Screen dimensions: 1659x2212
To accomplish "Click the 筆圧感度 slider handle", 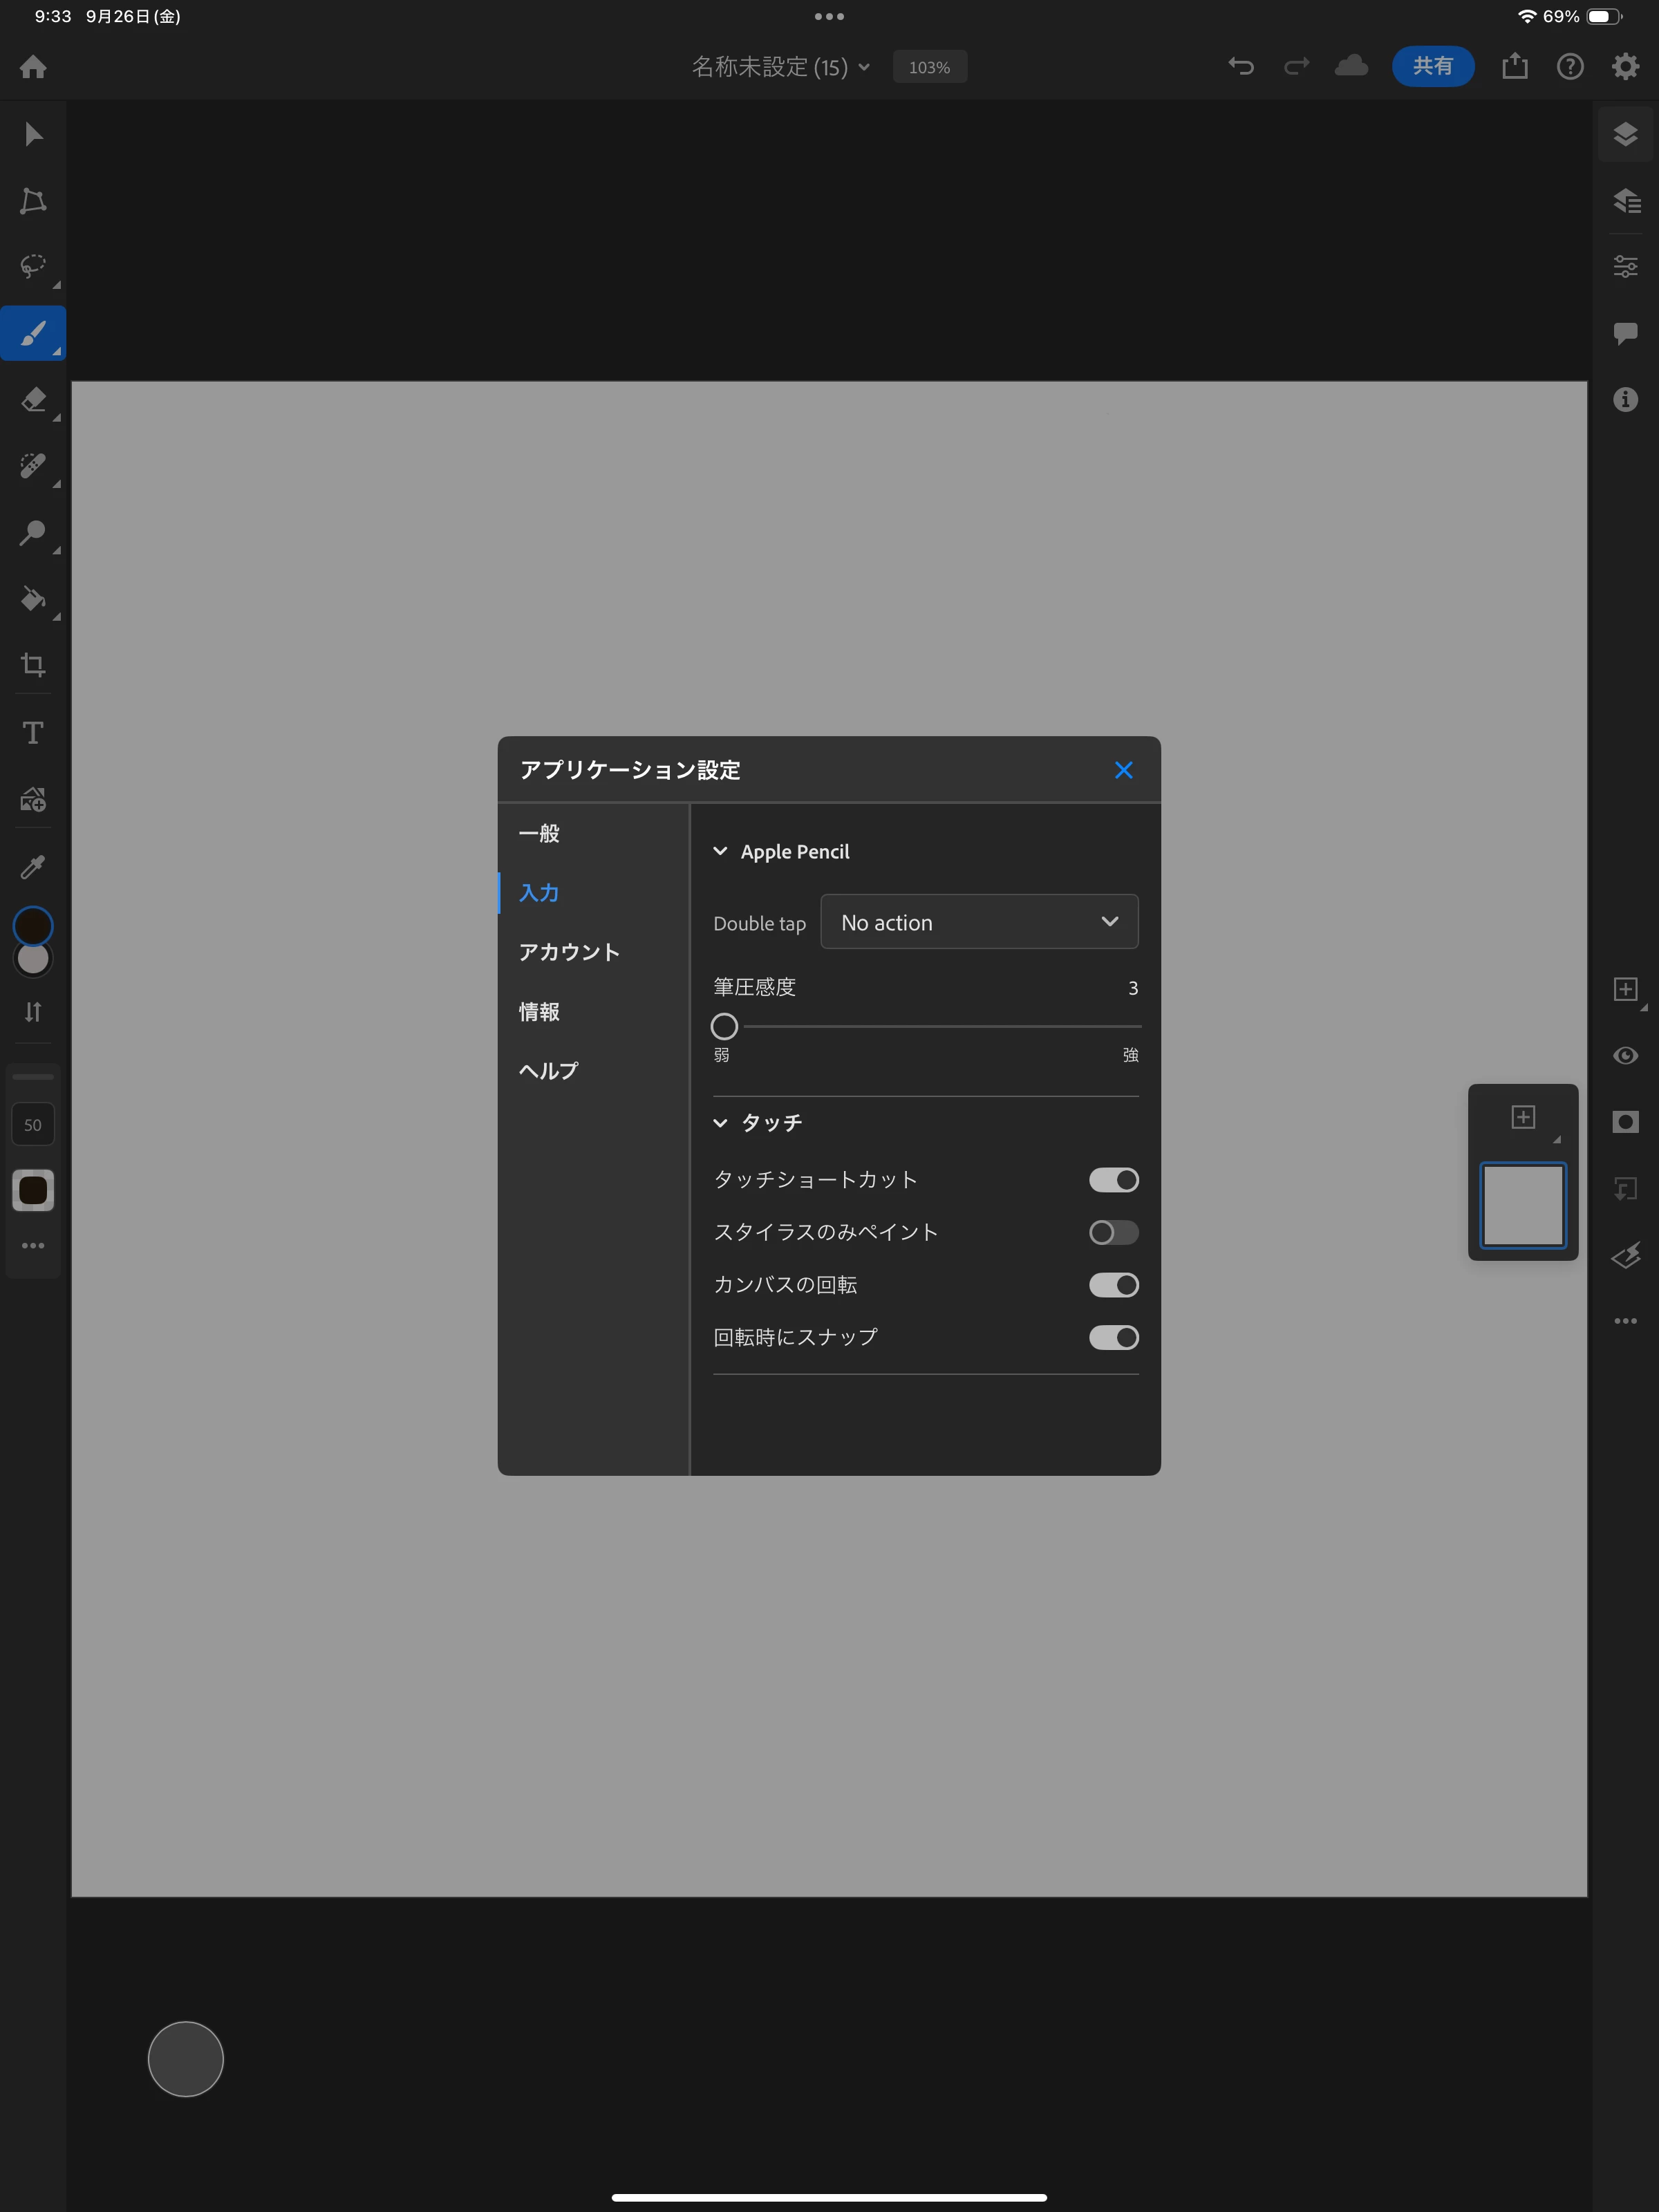I will tap(724, 1026).
